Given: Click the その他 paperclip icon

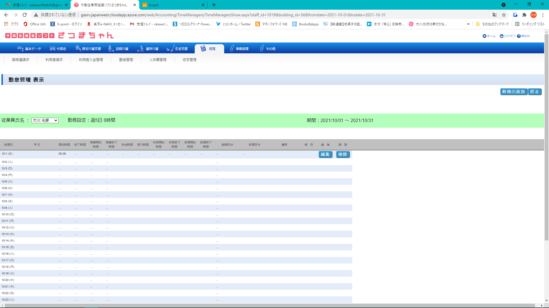Looking at the screenshot, I should click(262, 48).
